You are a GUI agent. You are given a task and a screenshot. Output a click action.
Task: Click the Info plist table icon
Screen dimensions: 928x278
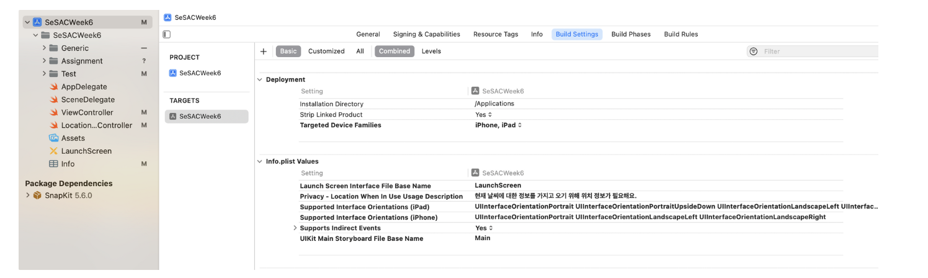click(x=54, y=164)
